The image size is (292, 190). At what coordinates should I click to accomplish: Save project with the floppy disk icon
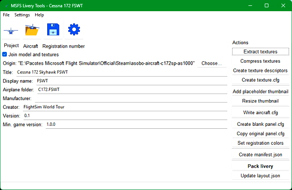(53, 30)
